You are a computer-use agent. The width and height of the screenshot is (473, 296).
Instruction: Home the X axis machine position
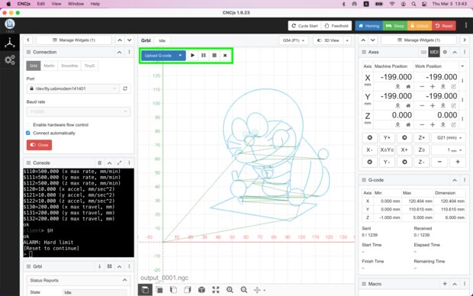pyautogui.click(x=408, y=87)
